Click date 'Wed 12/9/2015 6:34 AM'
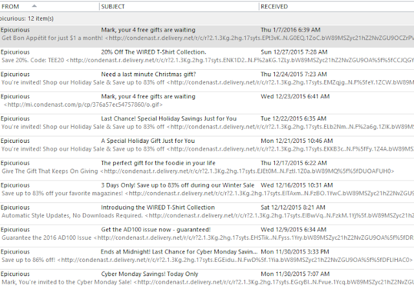Image resolution: width=414 pixels, height=289 pixels. (293, 230)
